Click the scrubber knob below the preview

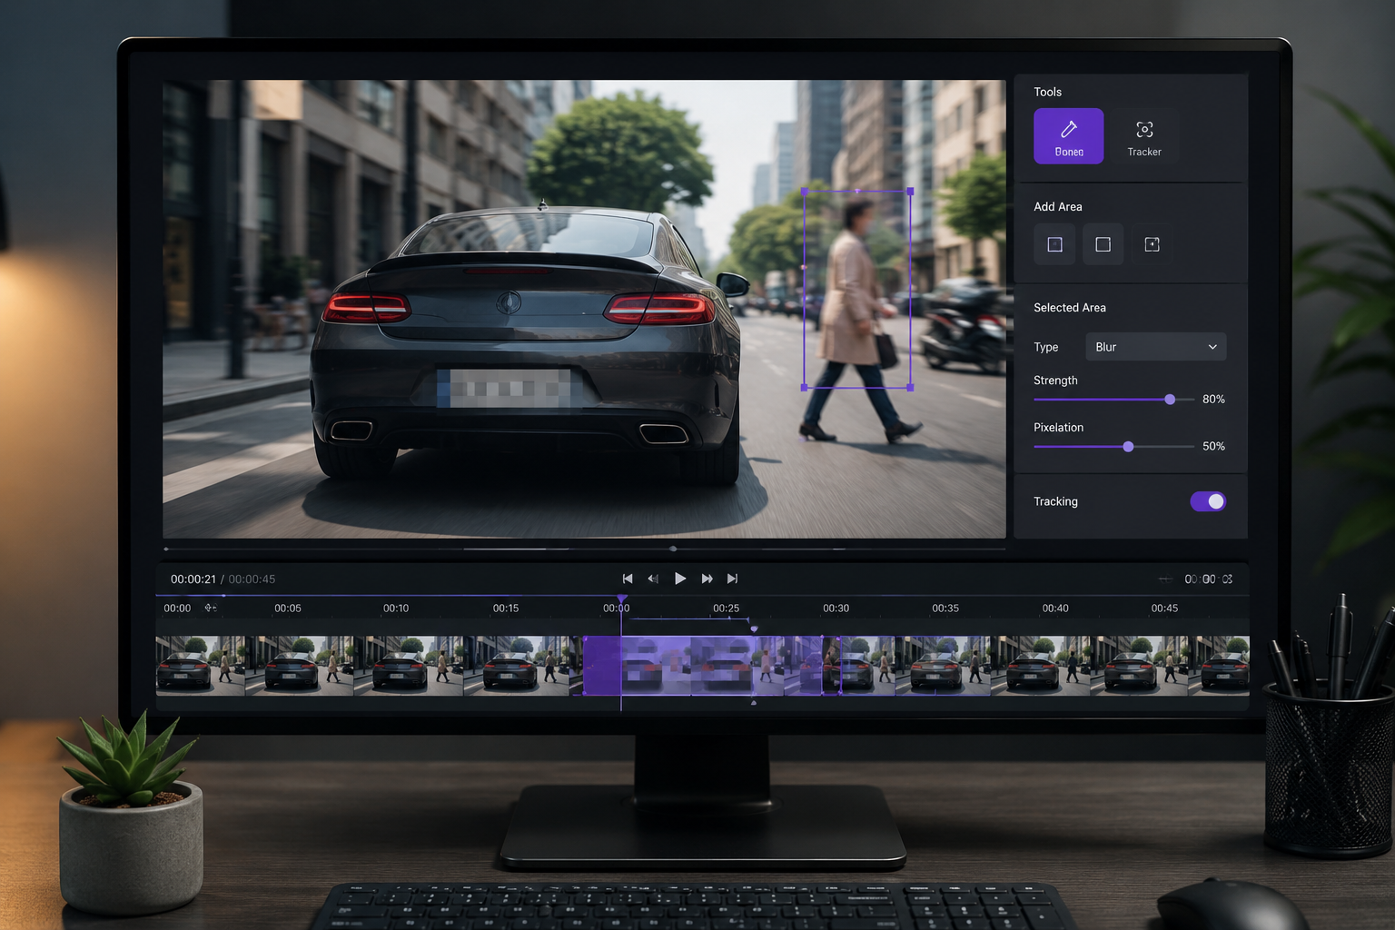click(673, 549)
